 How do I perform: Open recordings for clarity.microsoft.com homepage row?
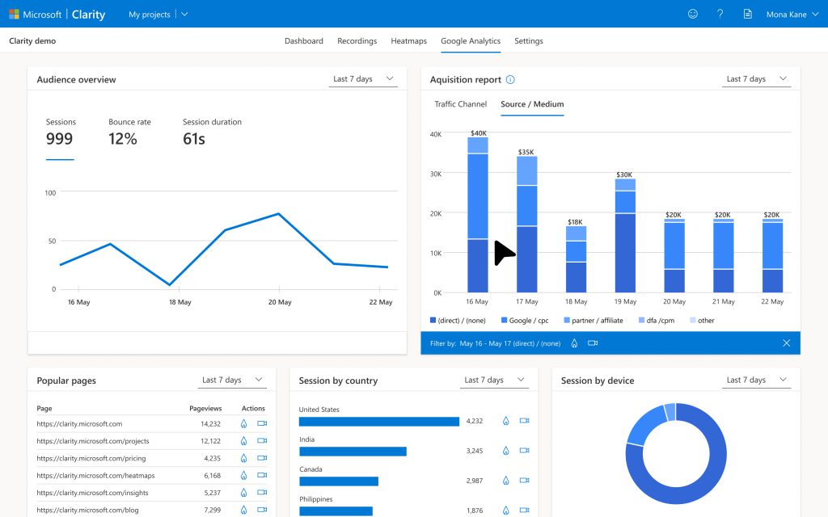pos(262,423)
